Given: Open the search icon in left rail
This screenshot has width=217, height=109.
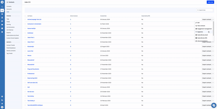Looking at the screenshot, I should pos(2,7).
